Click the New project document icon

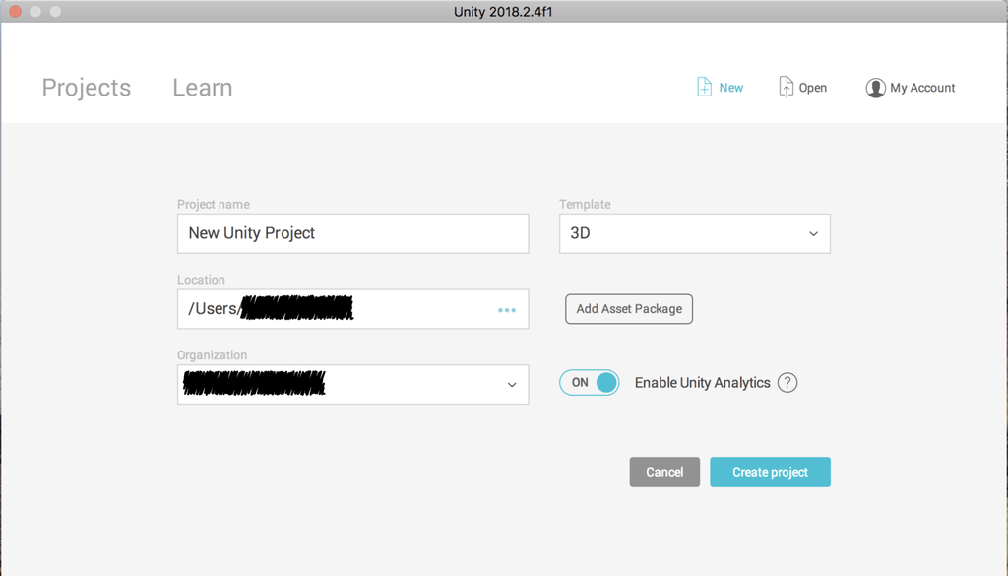[x=704, y=87]
